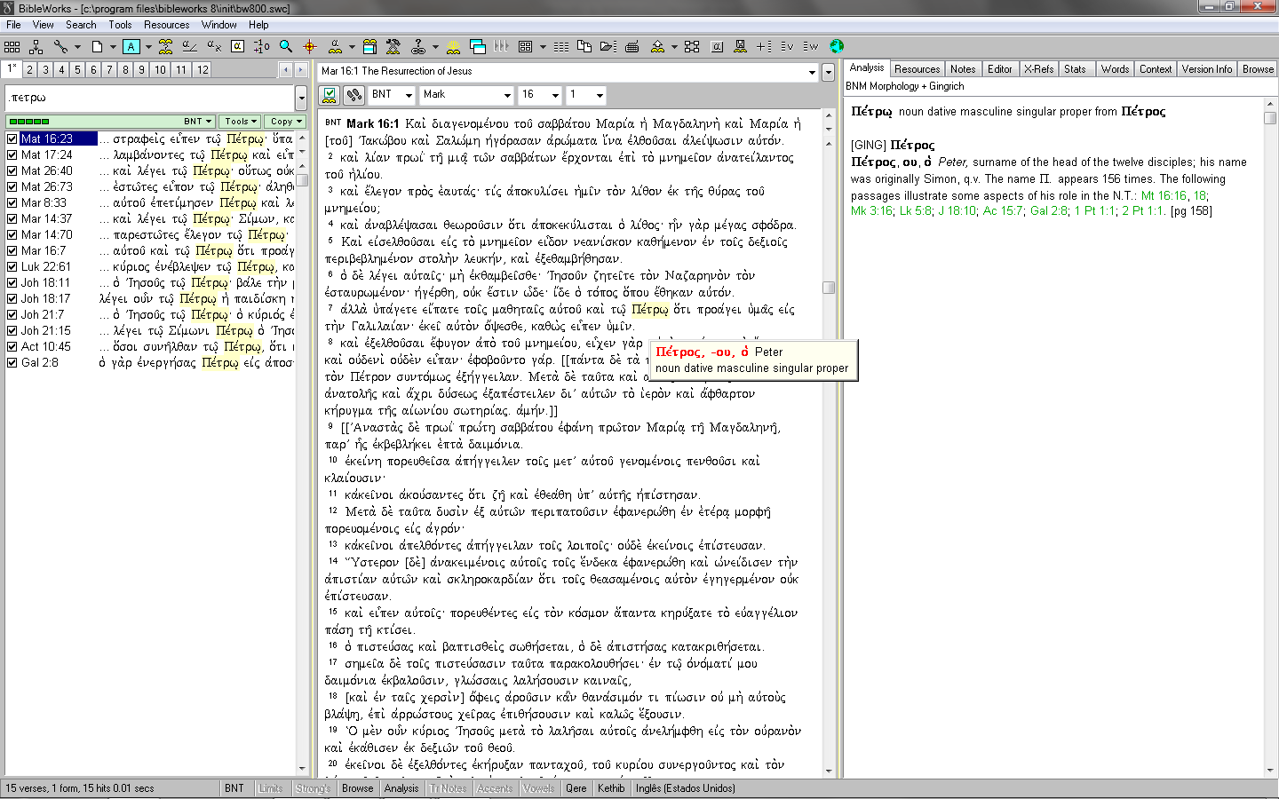Click the connected boxes diagram icon
Screen dimensions: 1279x799
692,46
